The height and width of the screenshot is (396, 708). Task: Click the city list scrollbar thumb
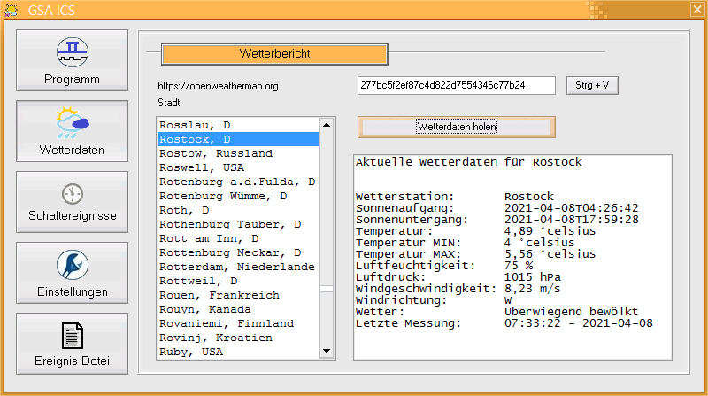pos(327,289)
